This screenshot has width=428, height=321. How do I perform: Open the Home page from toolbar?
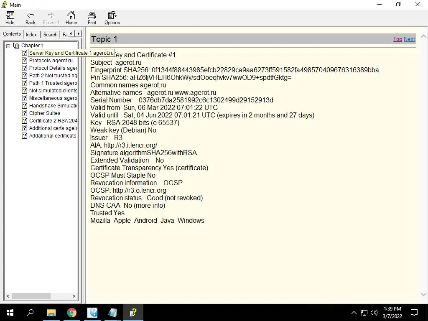[71, 18]
